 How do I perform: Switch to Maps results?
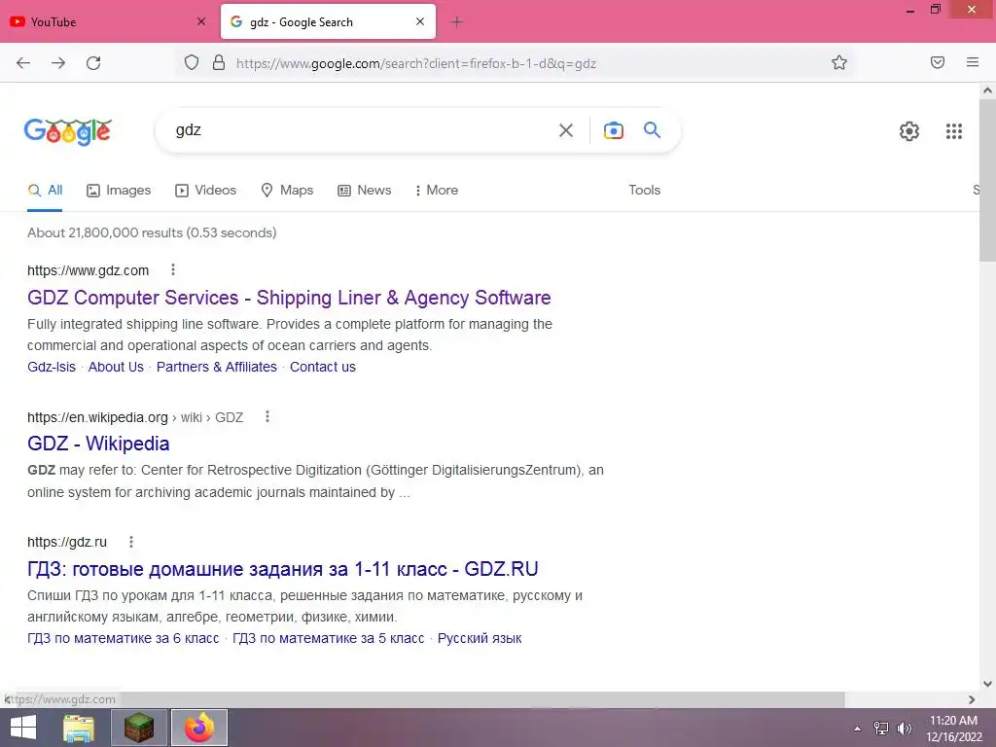(x=287, y=190)
